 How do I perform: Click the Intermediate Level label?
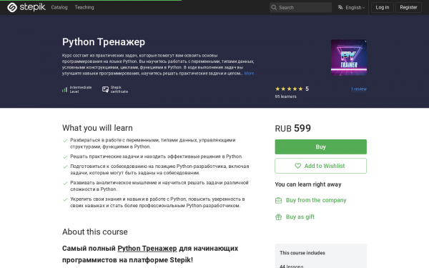81,89
